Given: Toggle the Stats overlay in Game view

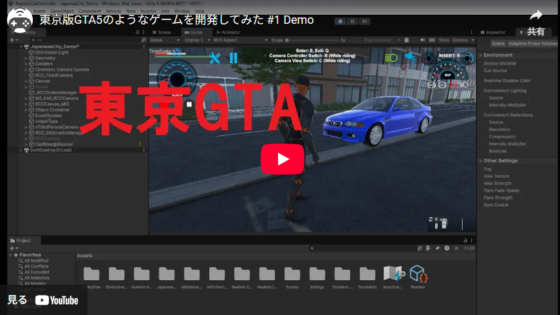Looking at the screenshot, I should [x=444, y=40].
